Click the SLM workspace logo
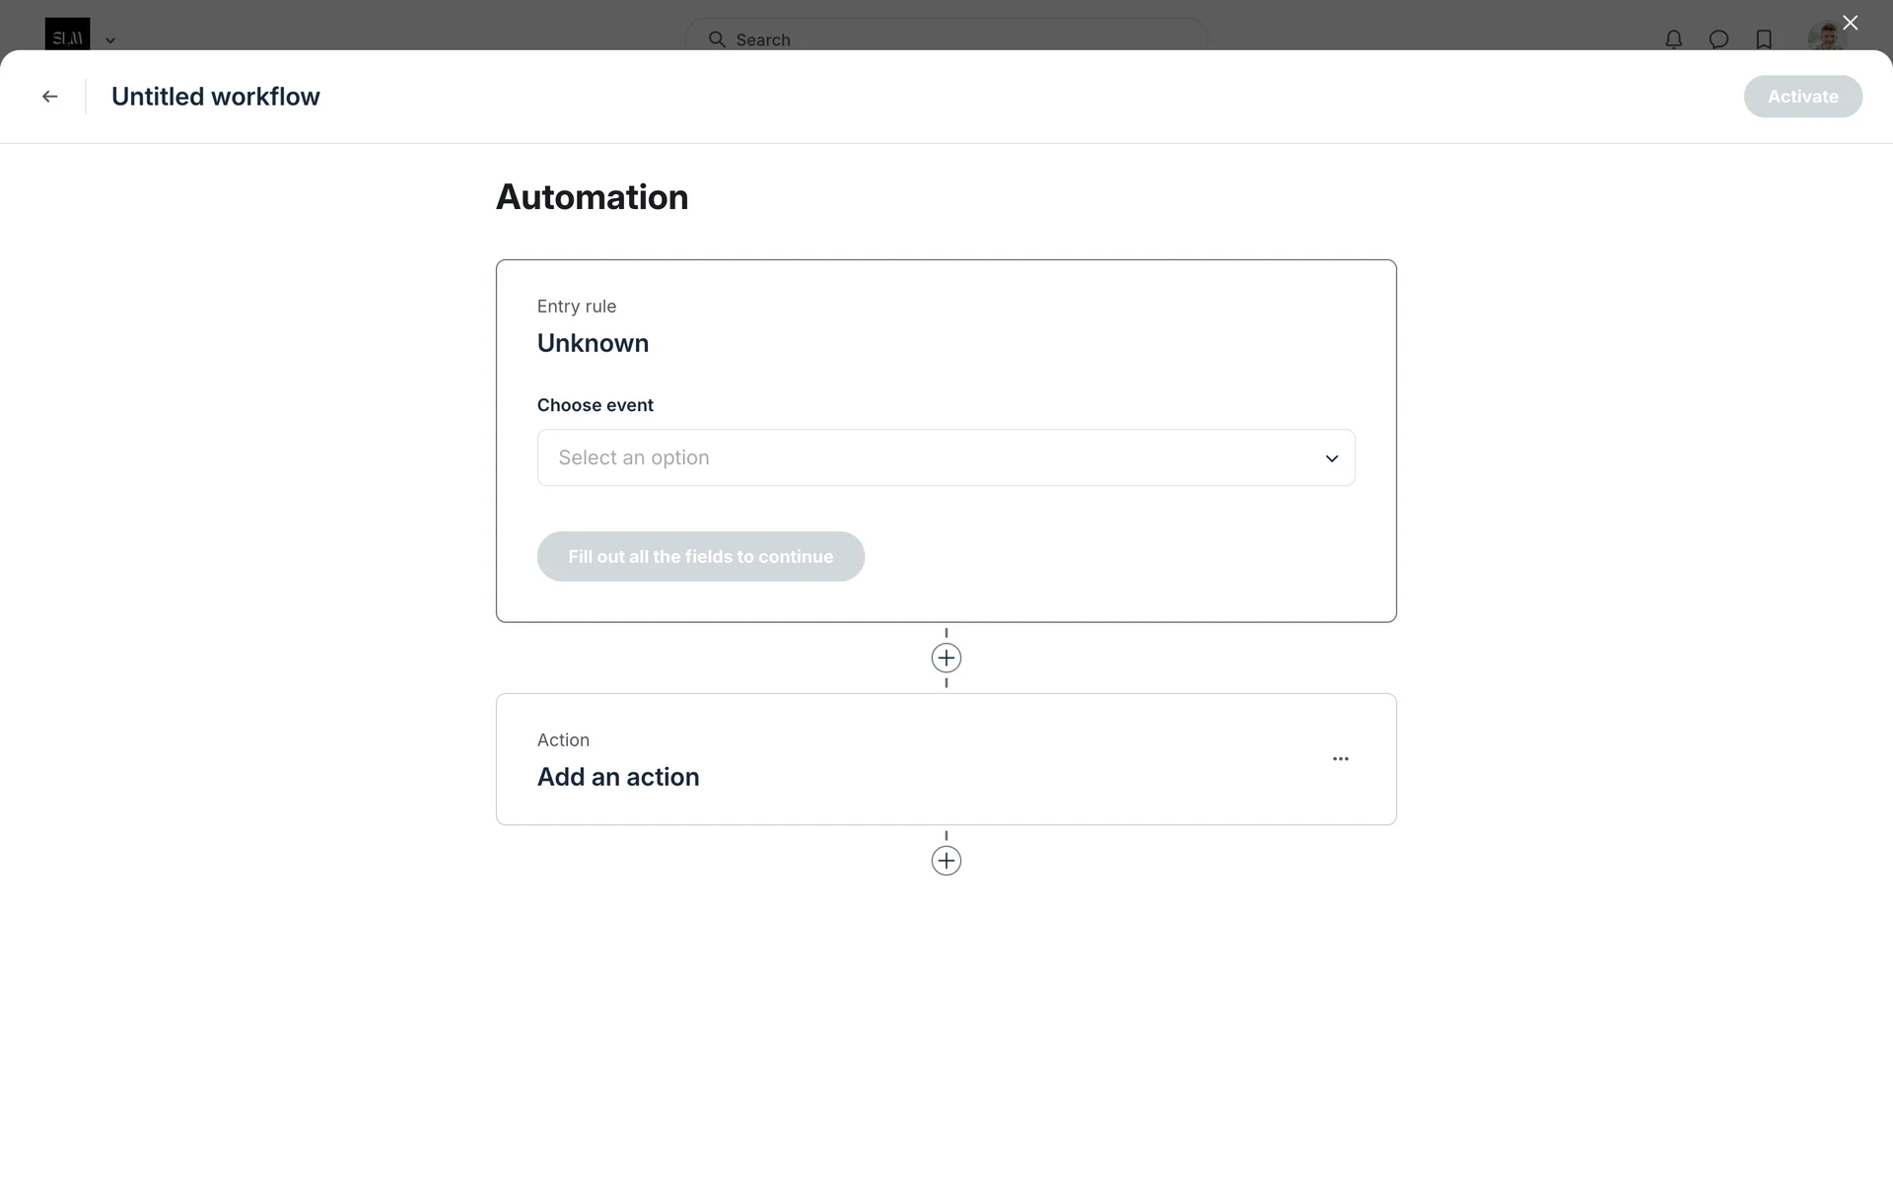This screenshot has width=1893, height=1183. click(x=67, y=35)
